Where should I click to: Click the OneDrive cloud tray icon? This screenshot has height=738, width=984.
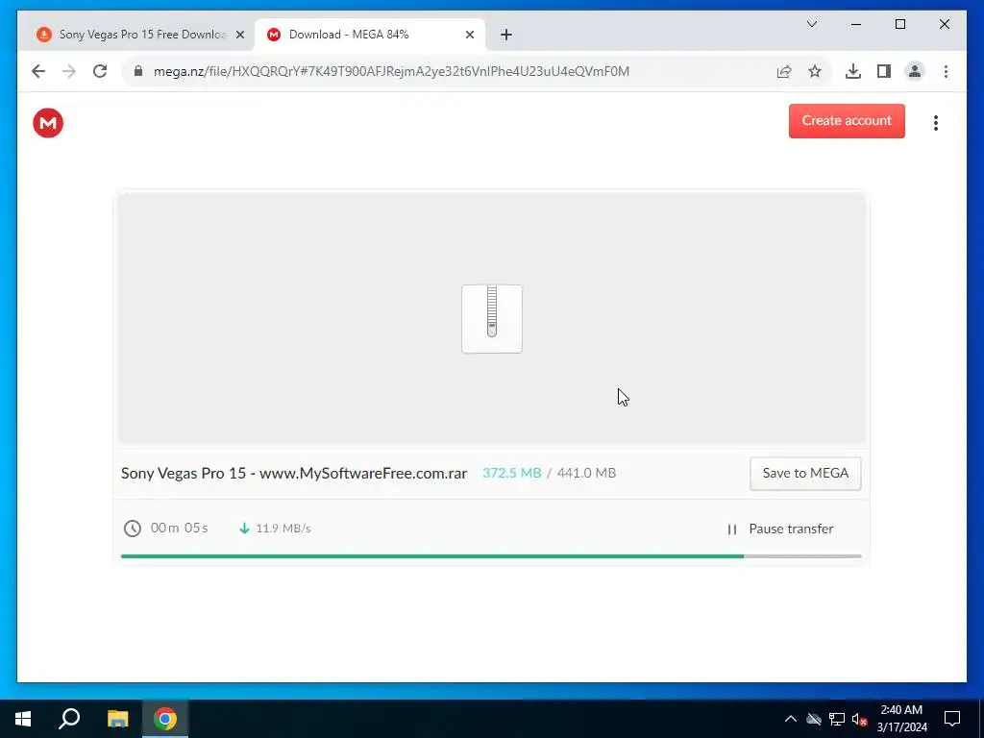(x=814, y=719)
